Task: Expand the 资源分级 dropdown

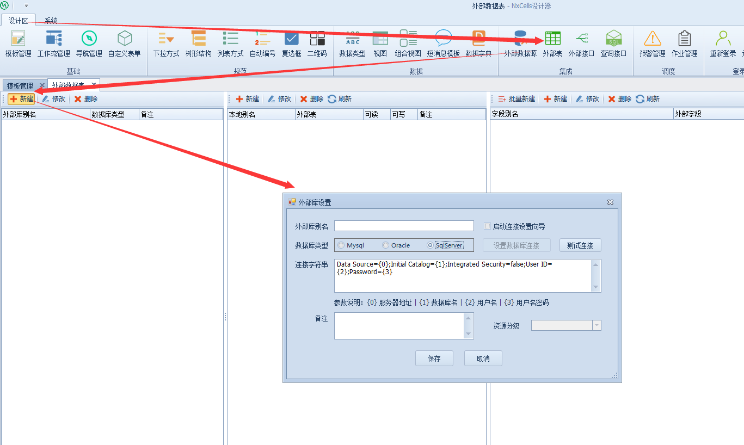Action: point(597,325)
